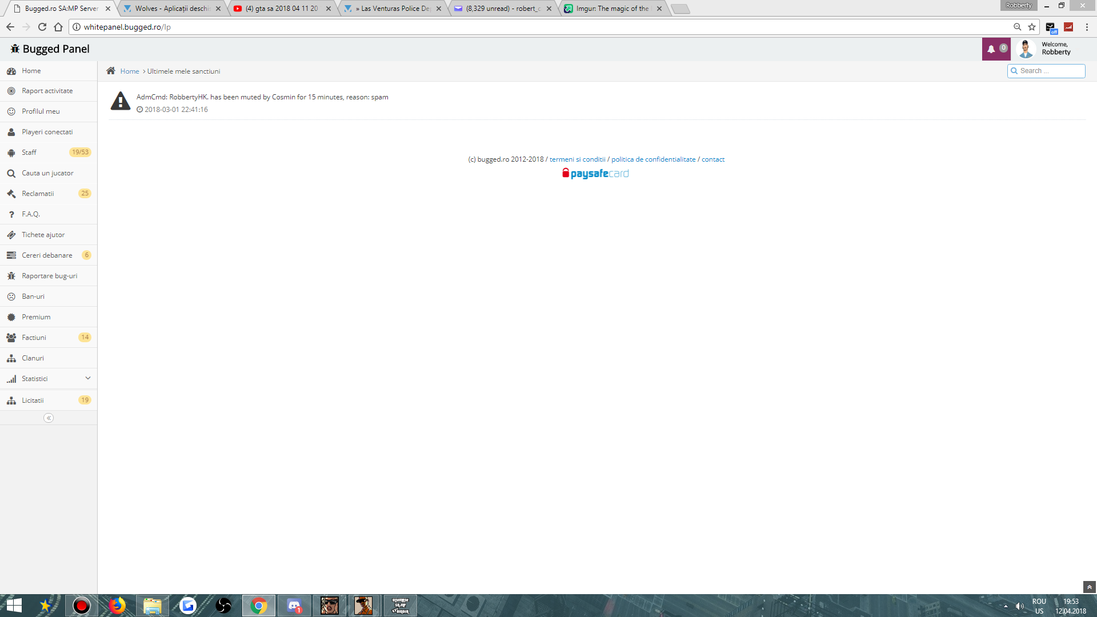Click the notification bell icon
This screenshot has width=1097, height=617.
click(x=991, y=49)
